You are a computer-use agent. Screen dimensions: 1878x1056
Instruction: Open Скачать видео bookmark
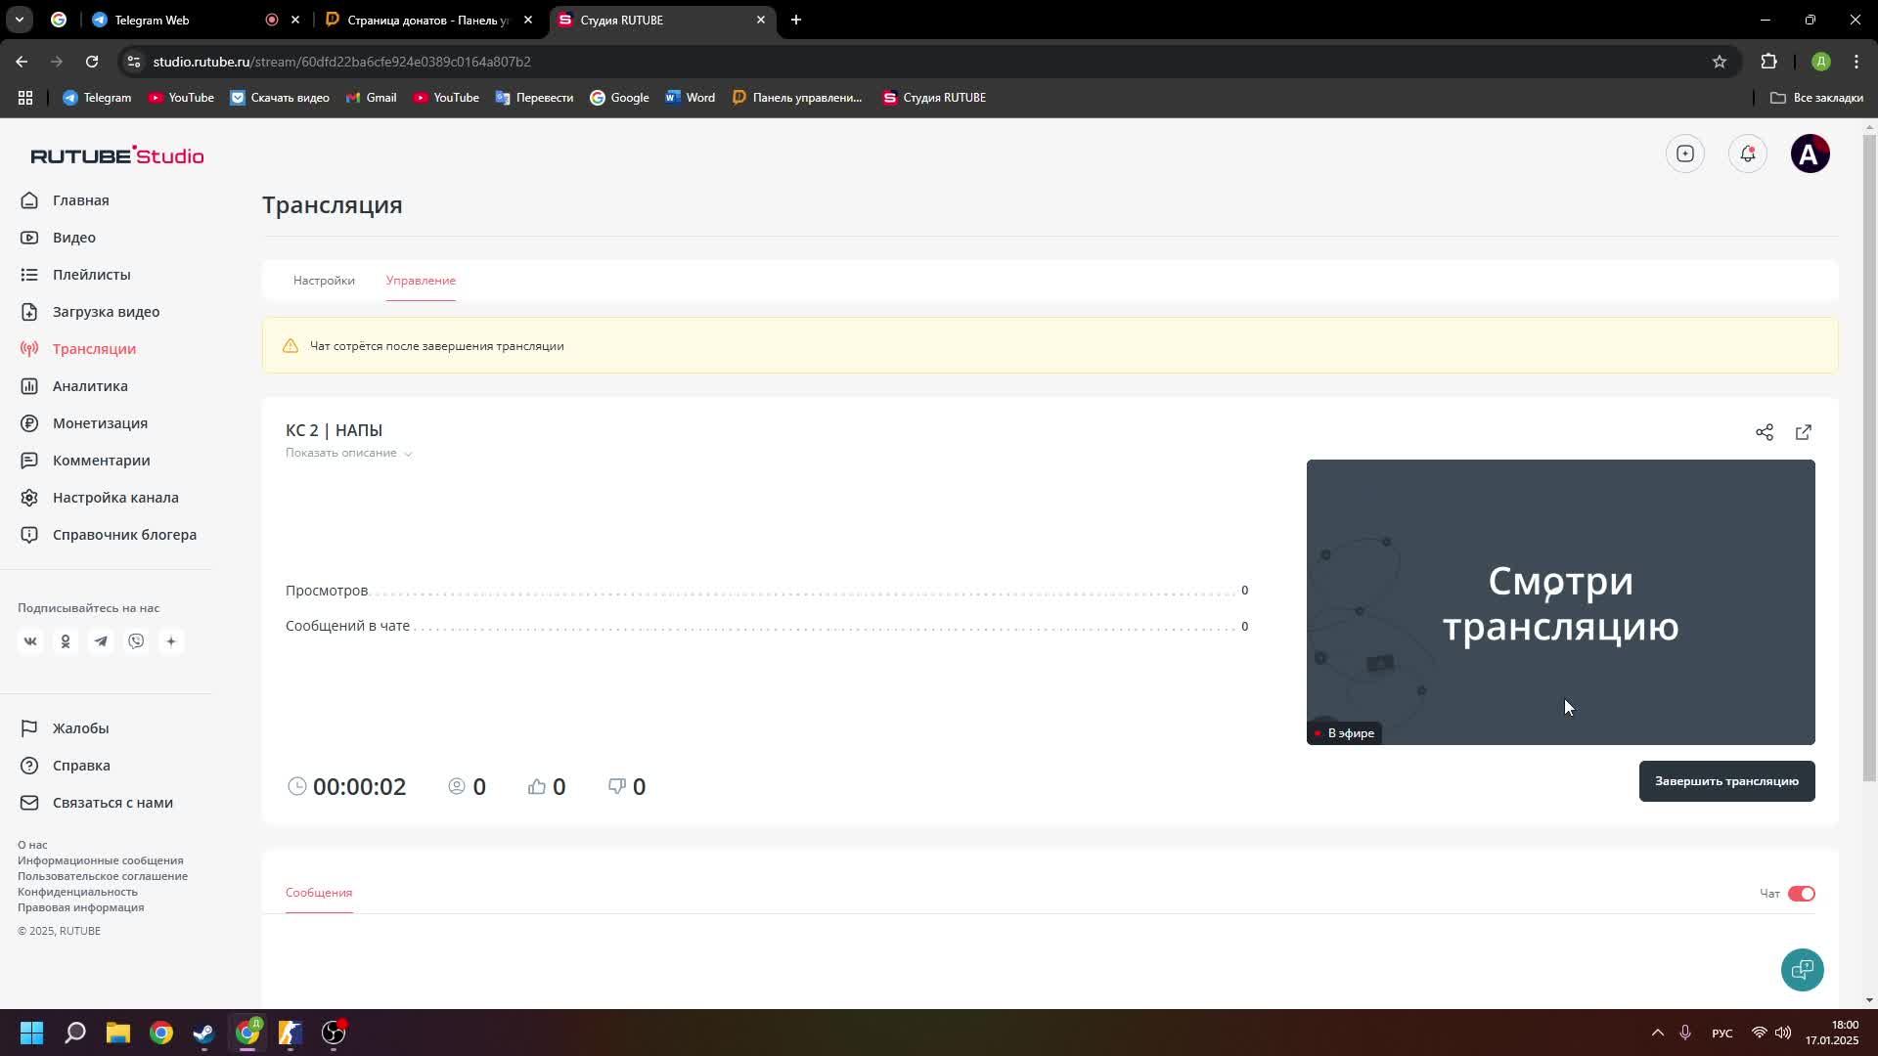(x=280, y=98)
